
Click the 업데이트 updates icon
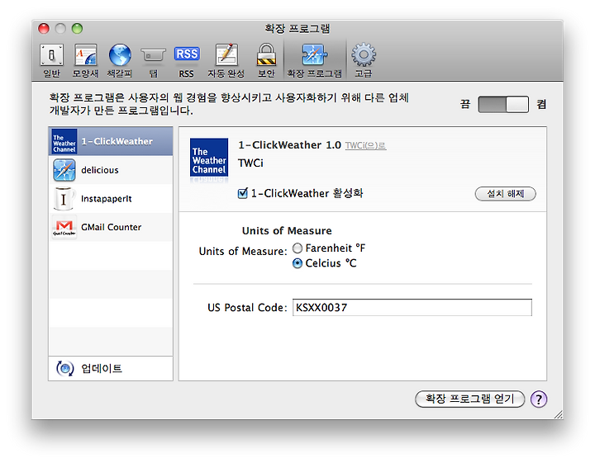65,368
